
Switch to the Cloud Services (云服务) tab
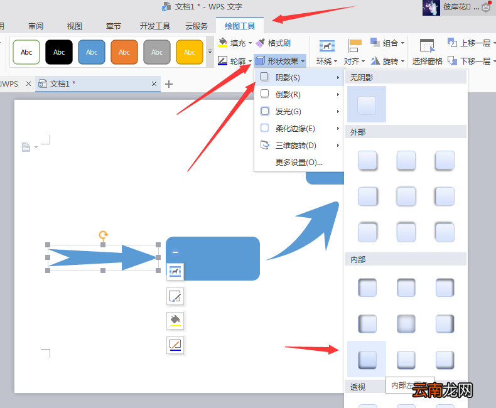pos(197,26)
